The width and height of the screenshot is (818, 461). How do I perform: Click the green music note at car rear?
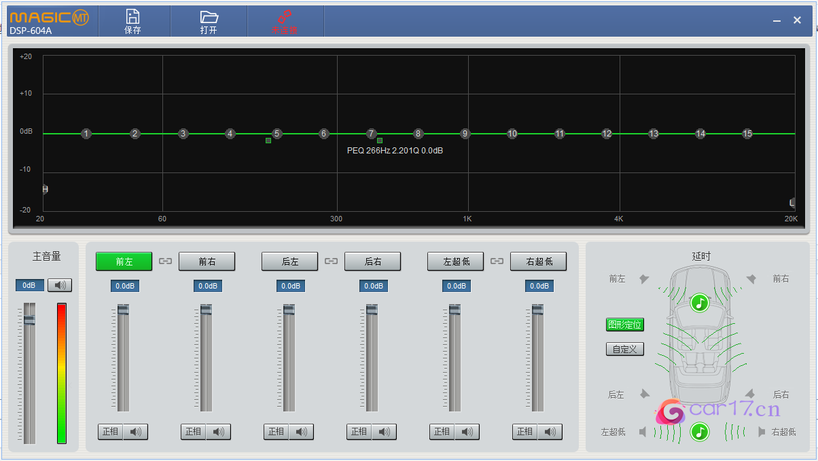pyautogui.click(x=700, y=431)
